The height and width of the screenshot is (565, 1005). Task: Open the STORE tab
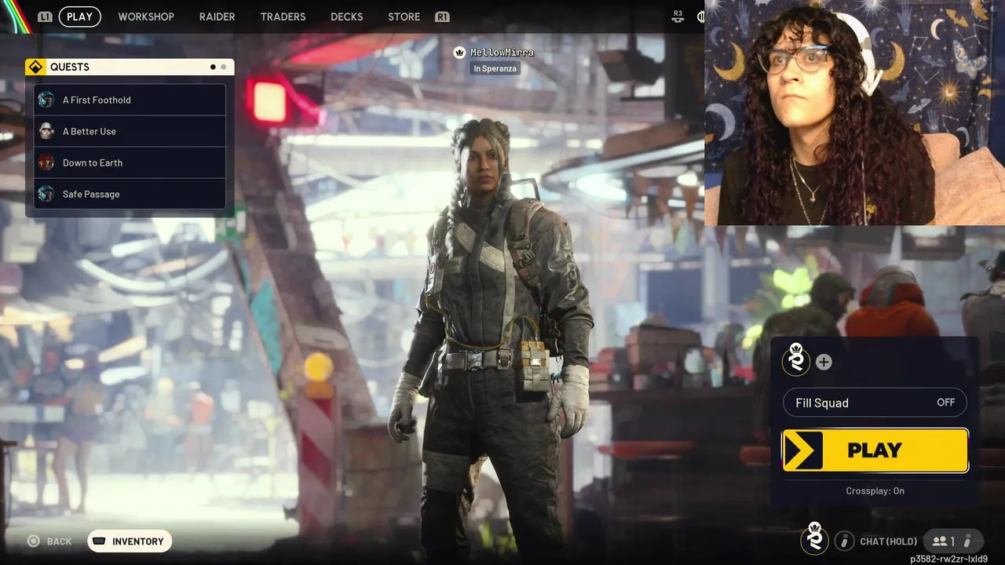[404, 16]
